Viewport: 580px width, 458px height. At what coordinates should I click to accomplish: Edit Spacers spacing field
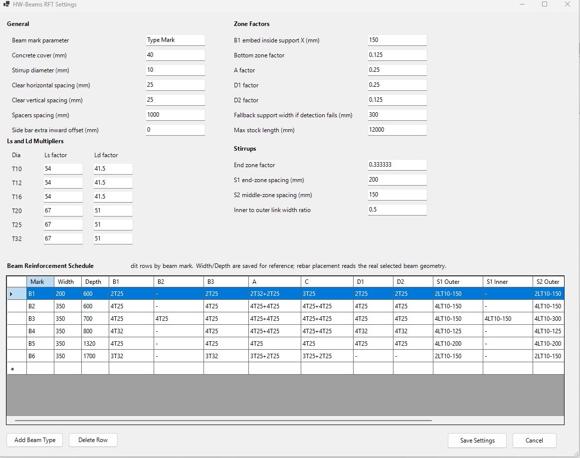click(176, 115)
